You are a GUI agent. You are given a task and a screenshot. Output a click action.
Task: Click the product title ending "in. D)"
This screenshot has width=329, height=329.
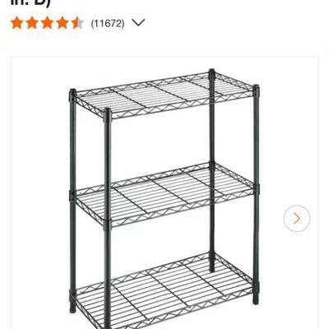point(30,3)
